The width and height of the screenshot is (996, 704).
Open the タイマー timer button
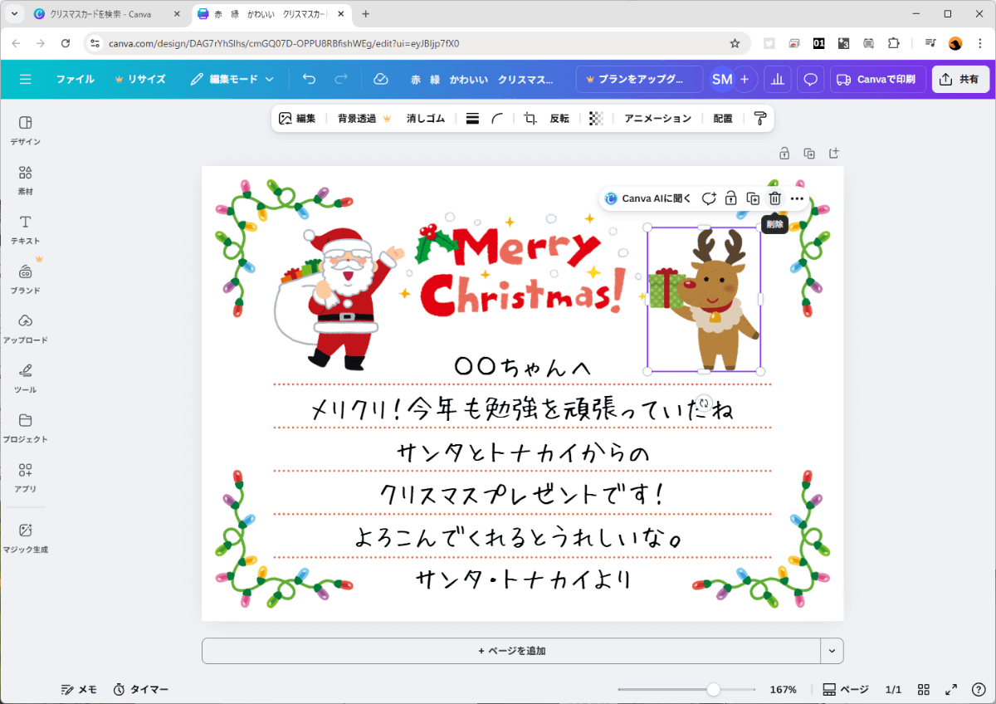[140, 690]
